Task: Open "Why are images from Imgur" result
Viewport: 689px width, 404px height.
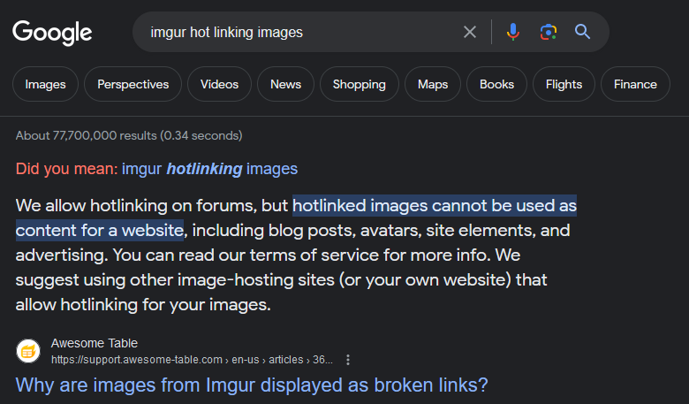Action: pos(252,385)
